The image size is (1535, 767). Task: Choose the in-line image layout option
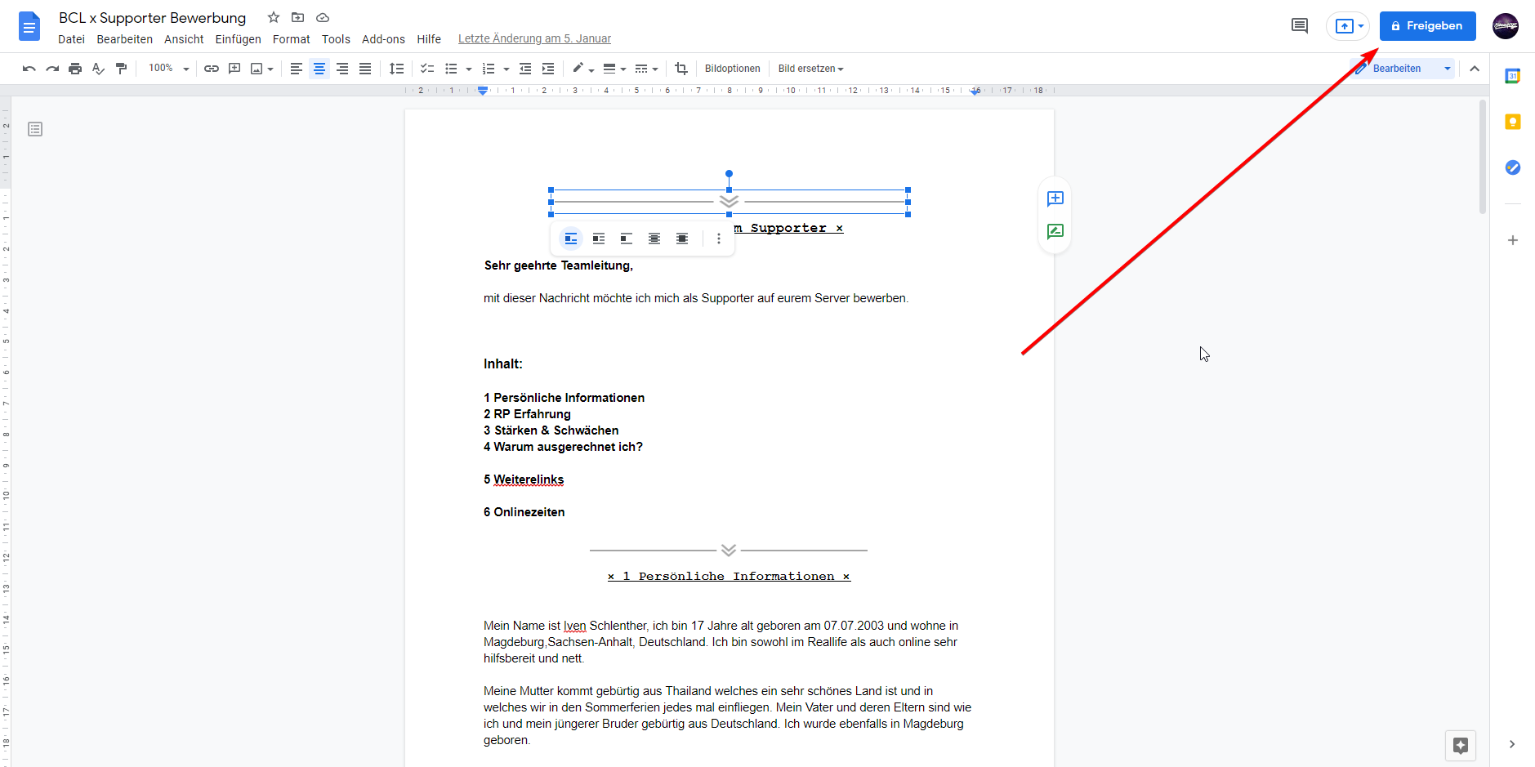(x=571, y=239)
